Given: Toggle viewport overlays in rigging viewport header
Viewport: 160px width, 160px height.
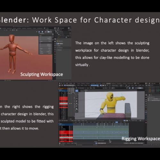Looking at the screenshot, I should [x=133, y=88].
